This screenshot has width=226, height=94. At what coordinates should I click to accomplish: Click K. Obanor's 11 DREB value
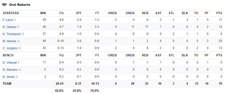[133, 27]
